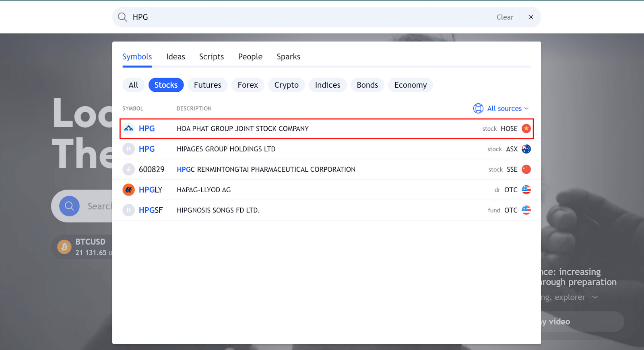Switch to the People tab

pos(250,57)
